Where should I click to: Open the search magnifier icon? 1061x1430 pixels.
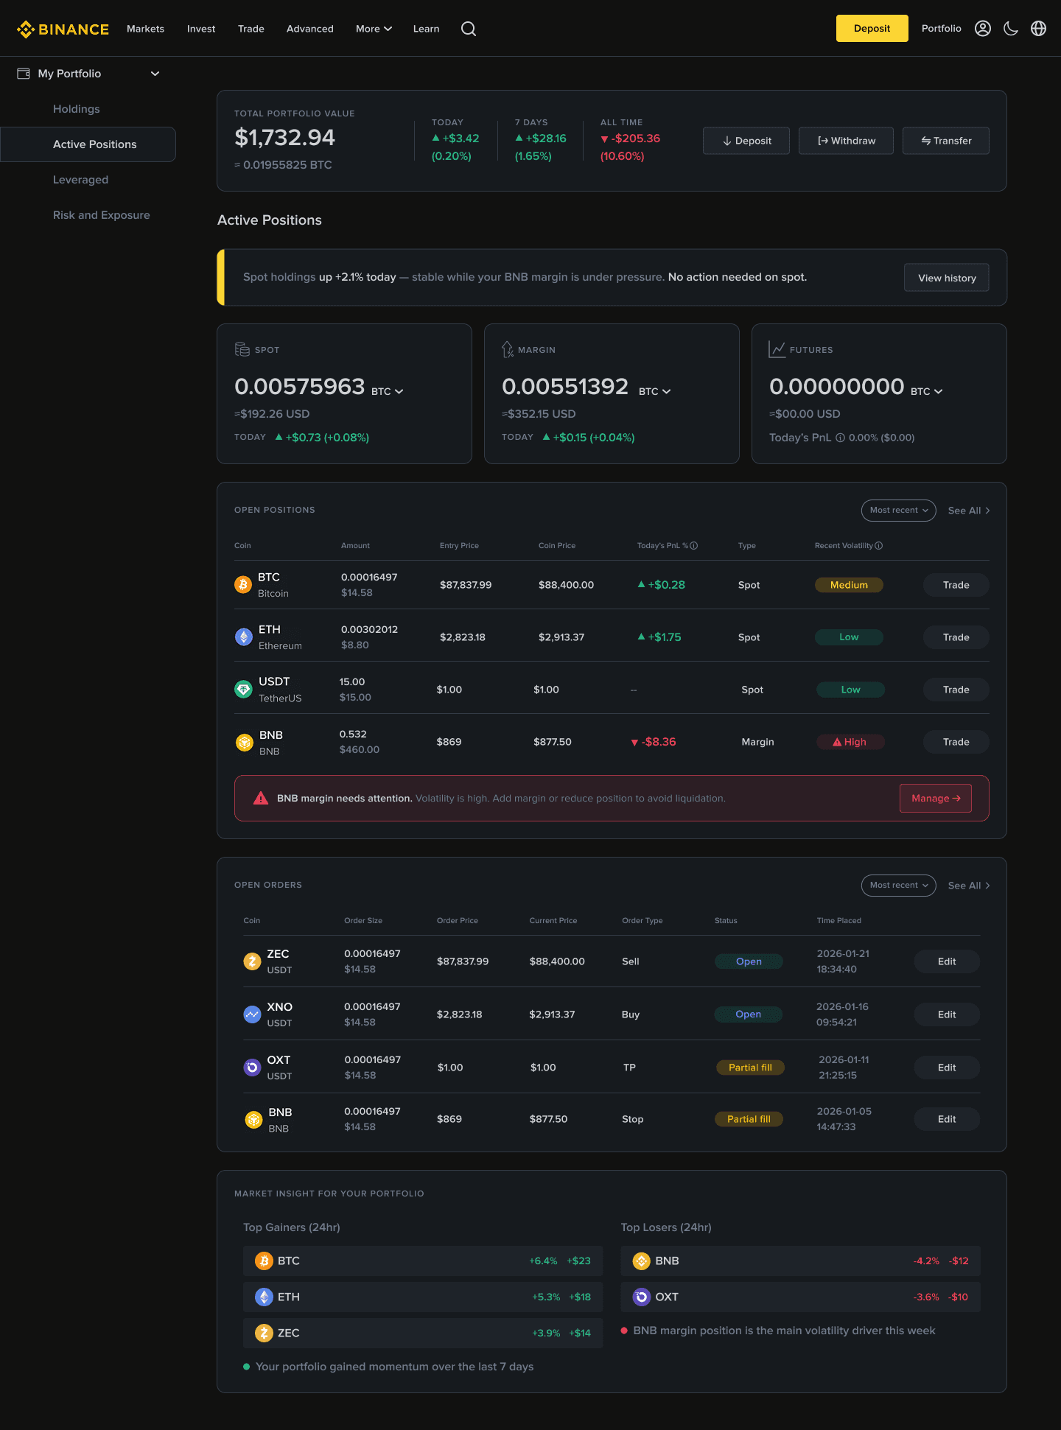(469, 29)
